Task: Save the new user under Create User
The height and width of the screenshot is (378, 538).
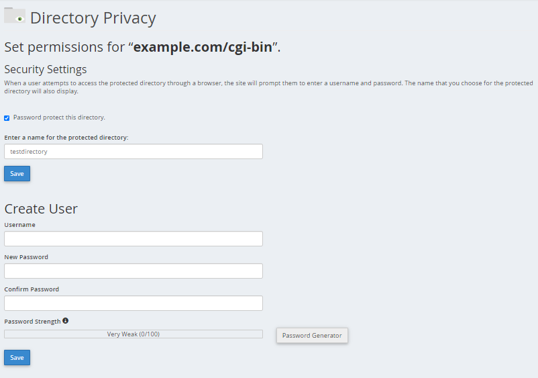Action: (x=17, y=358)
